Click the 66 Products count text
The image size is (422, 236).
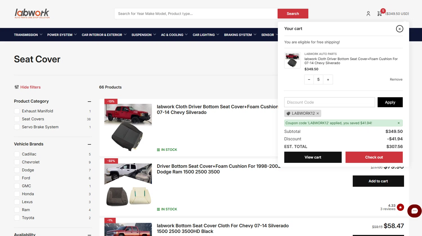coord(110,87)
